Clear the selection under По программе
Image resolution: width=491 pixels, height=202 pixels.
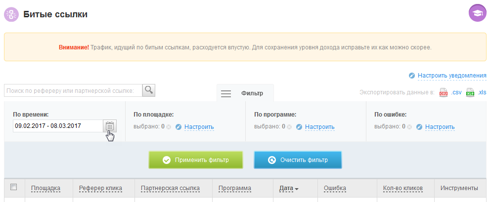[289, 127]
